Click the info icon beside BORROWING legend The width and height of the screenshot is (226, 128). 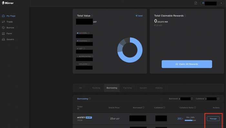point(92,56)
